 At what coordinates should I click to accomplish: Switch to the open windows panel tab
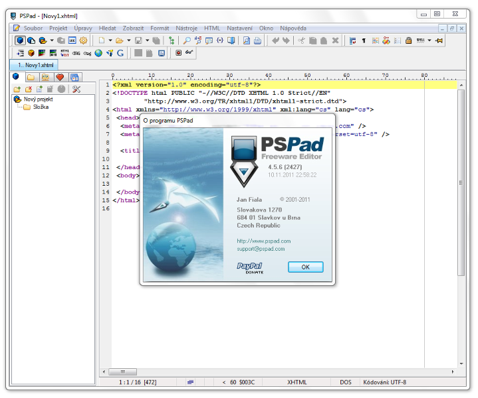tap(74, 78)
